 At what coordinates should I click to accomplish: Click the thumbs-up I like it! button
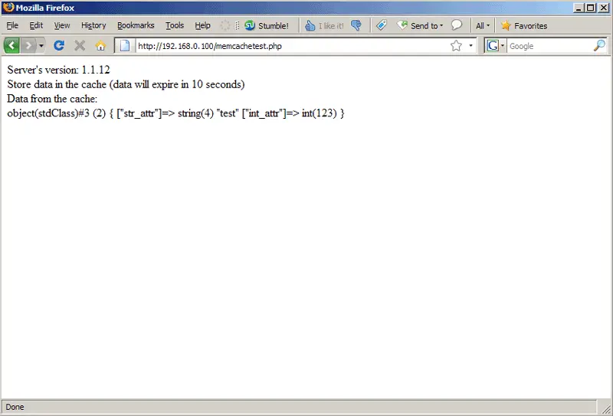(324, 25)
